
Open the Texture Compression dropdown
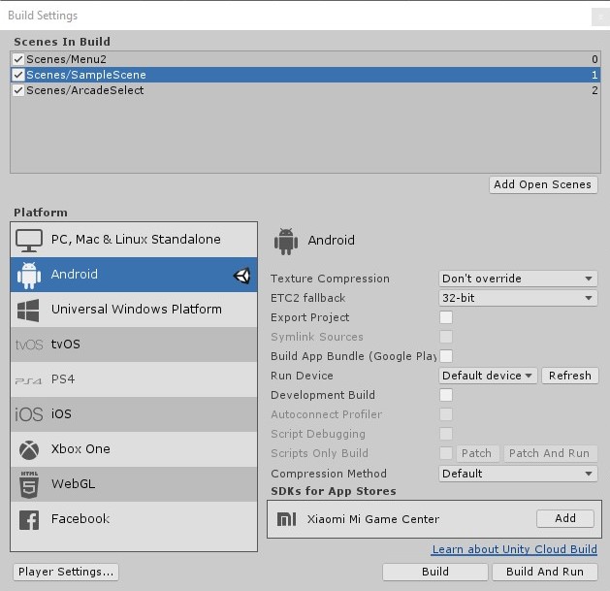coord(518,279)
